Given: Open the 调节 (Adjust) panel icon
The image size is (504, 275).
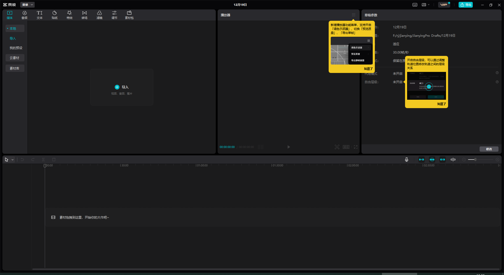Looking at the screenshot, I should (x=114, y=15).
